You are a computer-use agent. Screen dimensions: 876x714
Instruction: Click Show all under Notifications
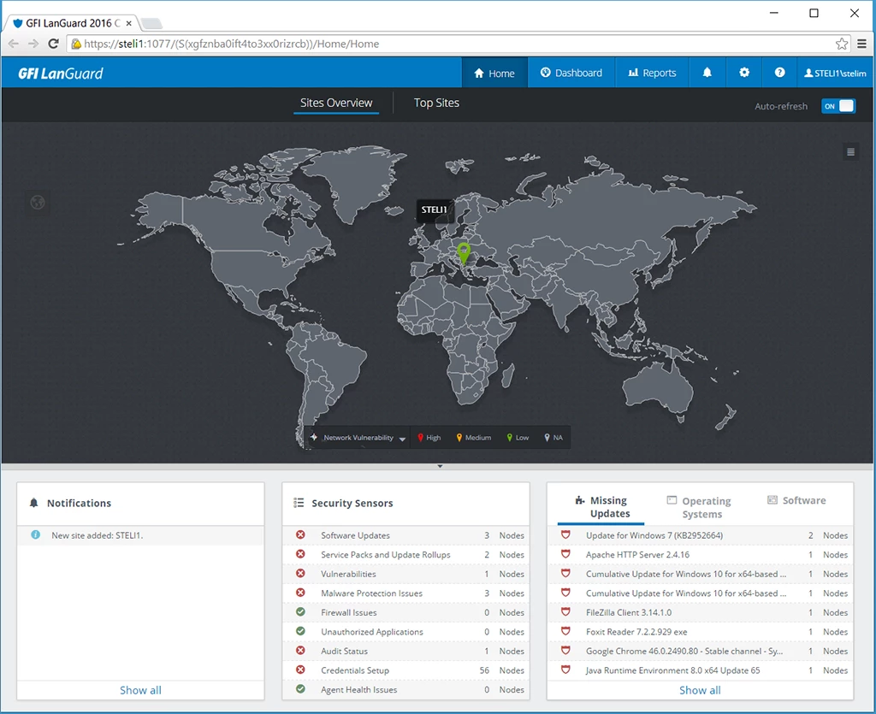[x=140, y=690]
